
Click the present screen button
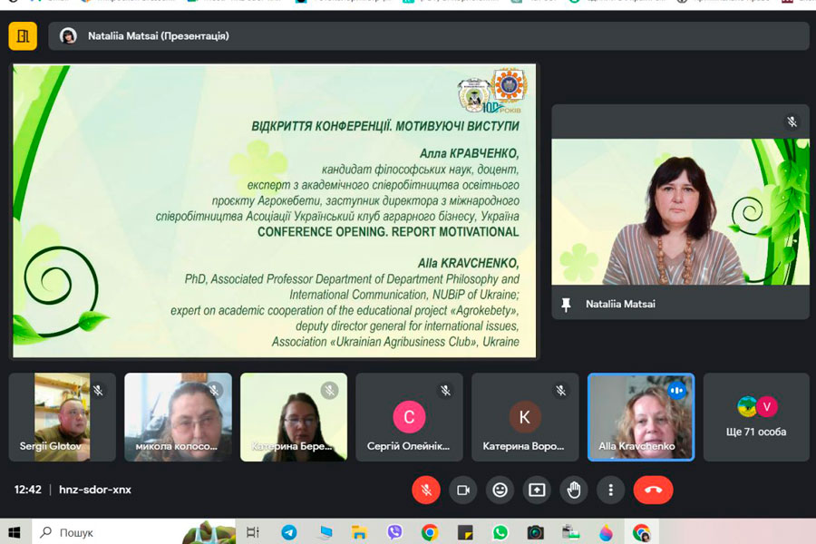(537, 490)
